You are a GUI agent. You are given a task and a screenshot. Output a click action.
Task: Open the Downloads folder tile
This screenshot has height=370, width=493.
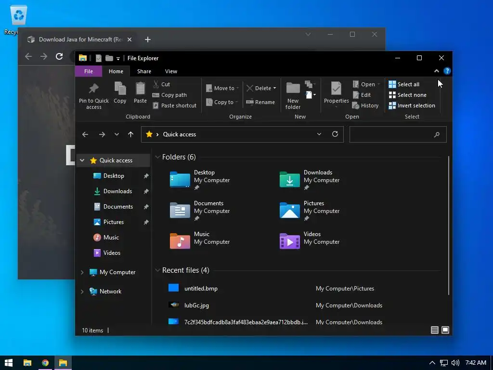(x=310, y=180)
